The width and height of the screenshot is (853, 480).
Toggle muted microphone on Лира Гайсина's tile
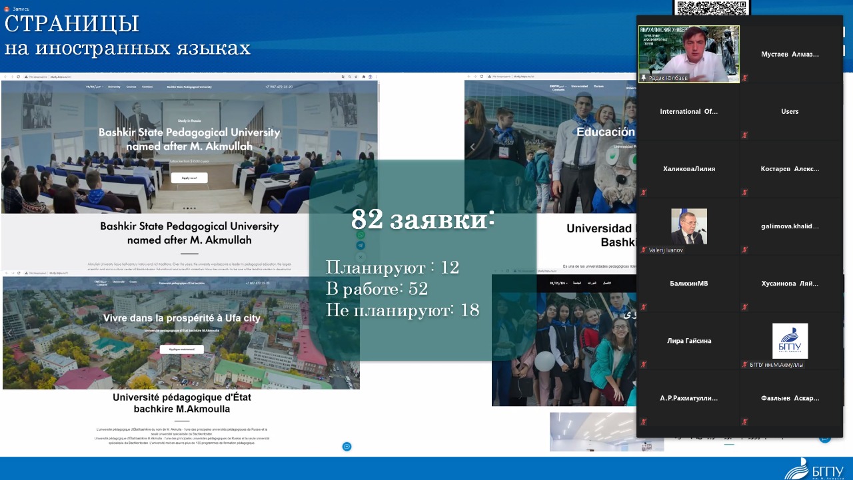coord(644,364)
